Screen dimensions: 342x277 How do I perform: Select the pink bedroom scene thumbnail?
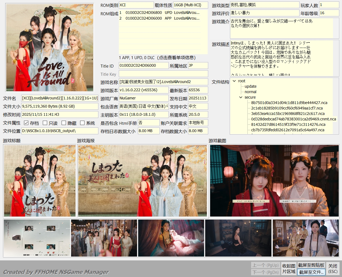(171, 238)
